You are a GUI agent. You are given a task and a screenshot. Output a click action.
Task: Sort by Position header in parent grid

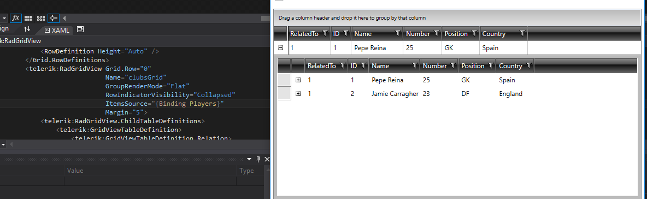click(x=456, y=34)
